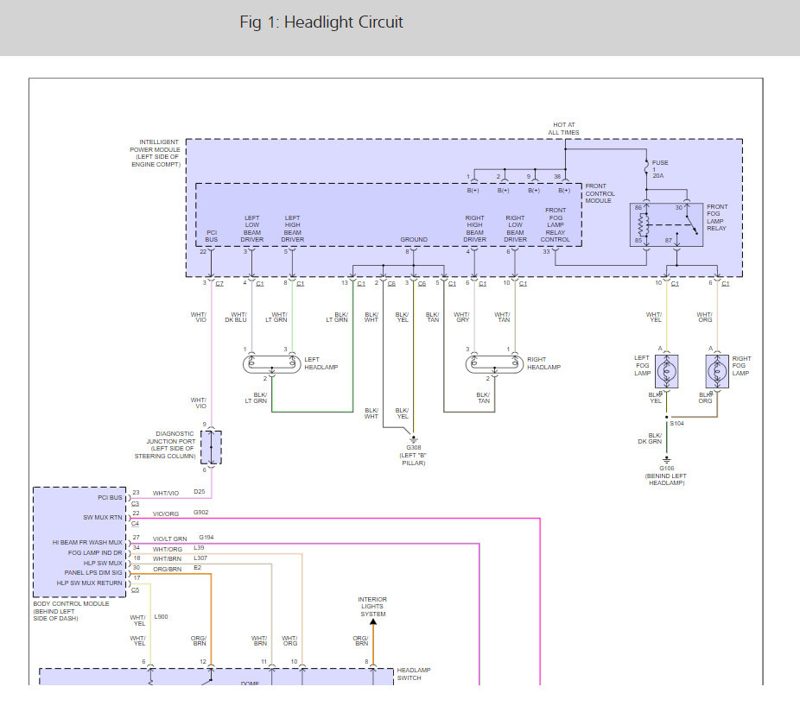Click the 'G106 (BEHIND LEFT HEADLAMP)' label
Viewport: 800px width, 712px height.
(666, 476)
